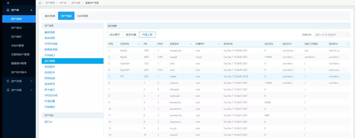Open 系统账号 in asset info list
Image resolution: width=355 pixels, height=138 pixels.
pos(50,84)
